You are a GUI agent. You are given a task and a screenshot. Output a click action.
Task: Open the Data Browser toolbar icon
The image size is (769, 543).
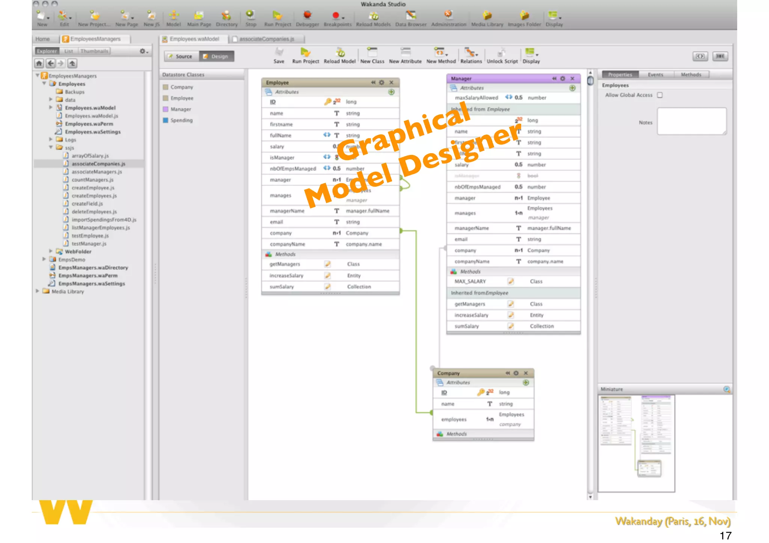coord(411,16)
